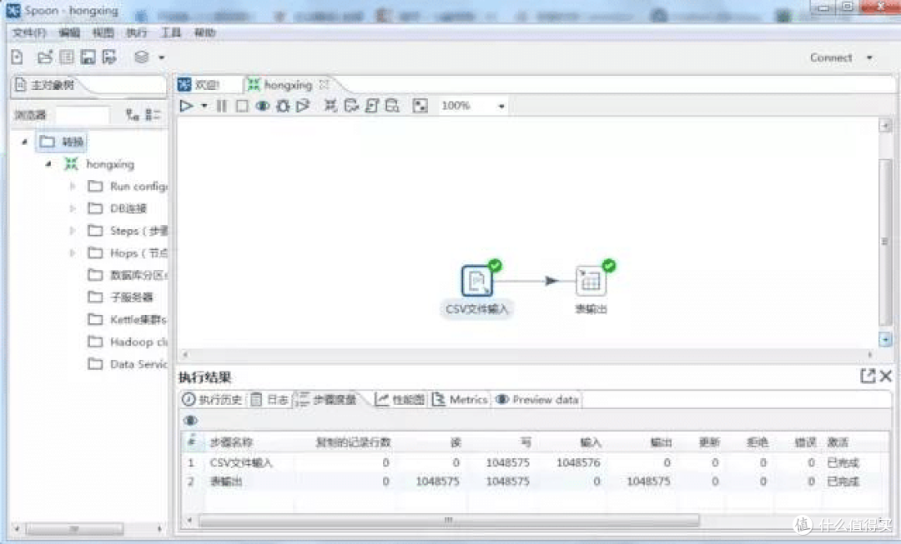Debug the transformation with bug icon
Viewport: 901px width, 544px height.
[283, 106]
